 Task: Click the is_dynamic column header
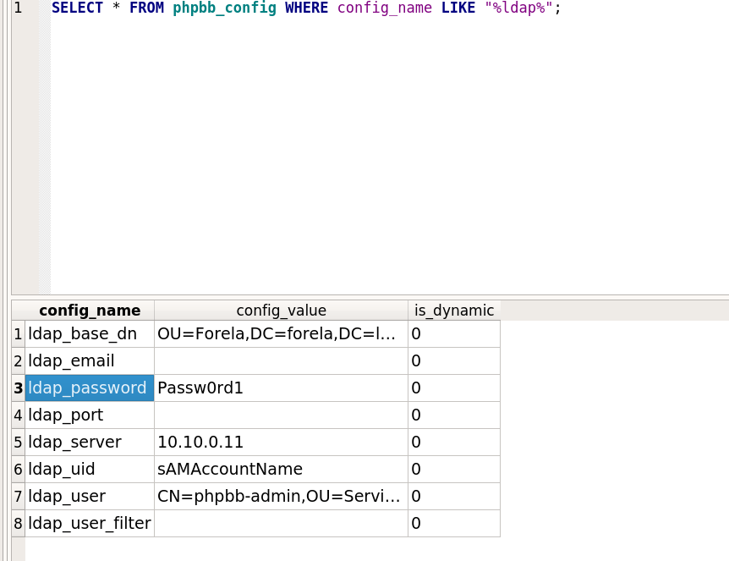454,311
